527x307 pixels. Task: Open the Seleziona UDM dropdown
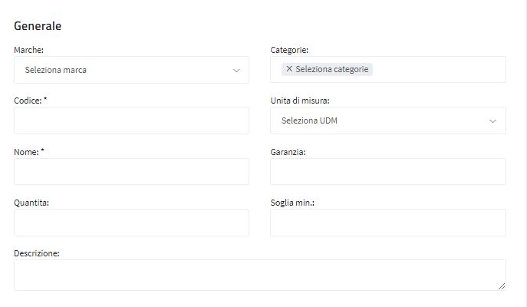click(388, 120)
